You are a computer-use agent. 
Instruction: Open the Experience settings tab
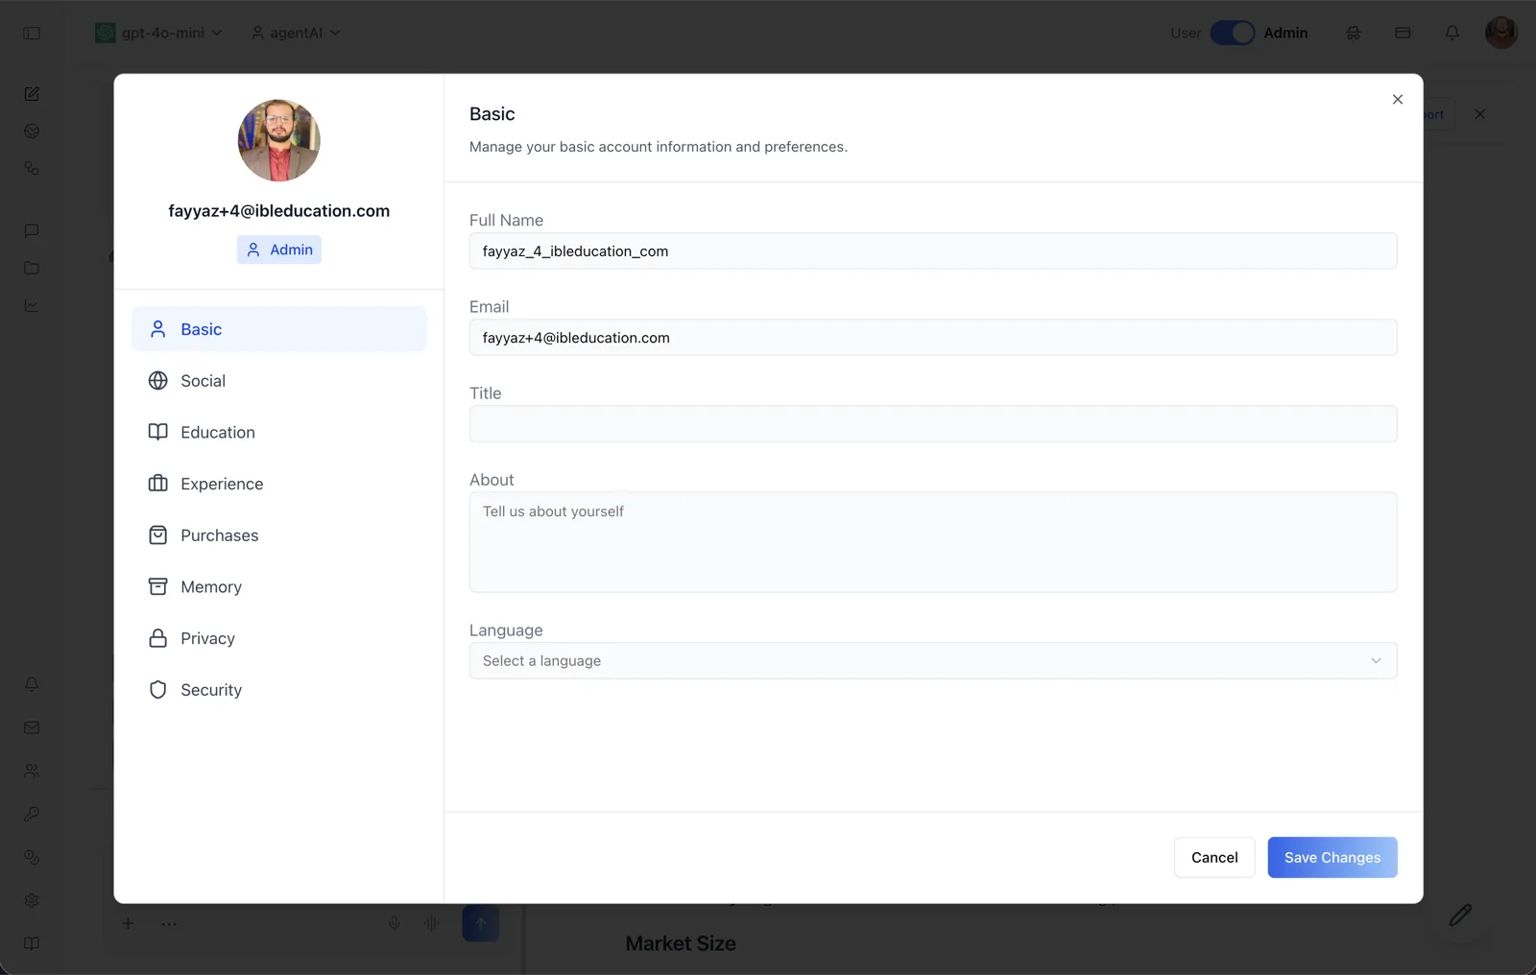[x=278, y=484]
